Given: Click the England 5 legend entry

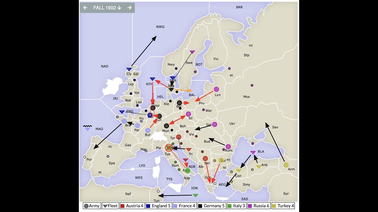Looking at the screenshot, I should pos(158,206).
